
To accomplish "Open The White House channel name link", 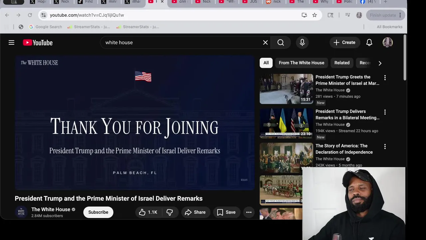I will pyautogui.click(x=51, y=209).
